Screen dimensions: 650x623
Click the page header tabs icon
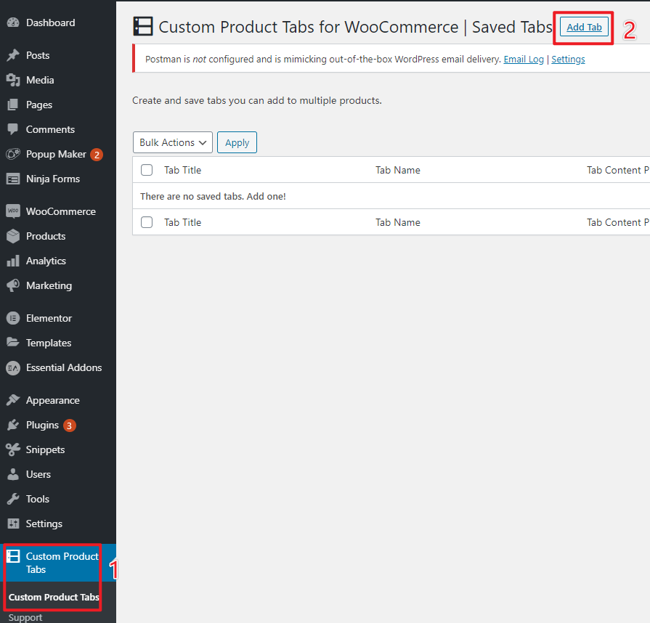click(x=143, y=27)
